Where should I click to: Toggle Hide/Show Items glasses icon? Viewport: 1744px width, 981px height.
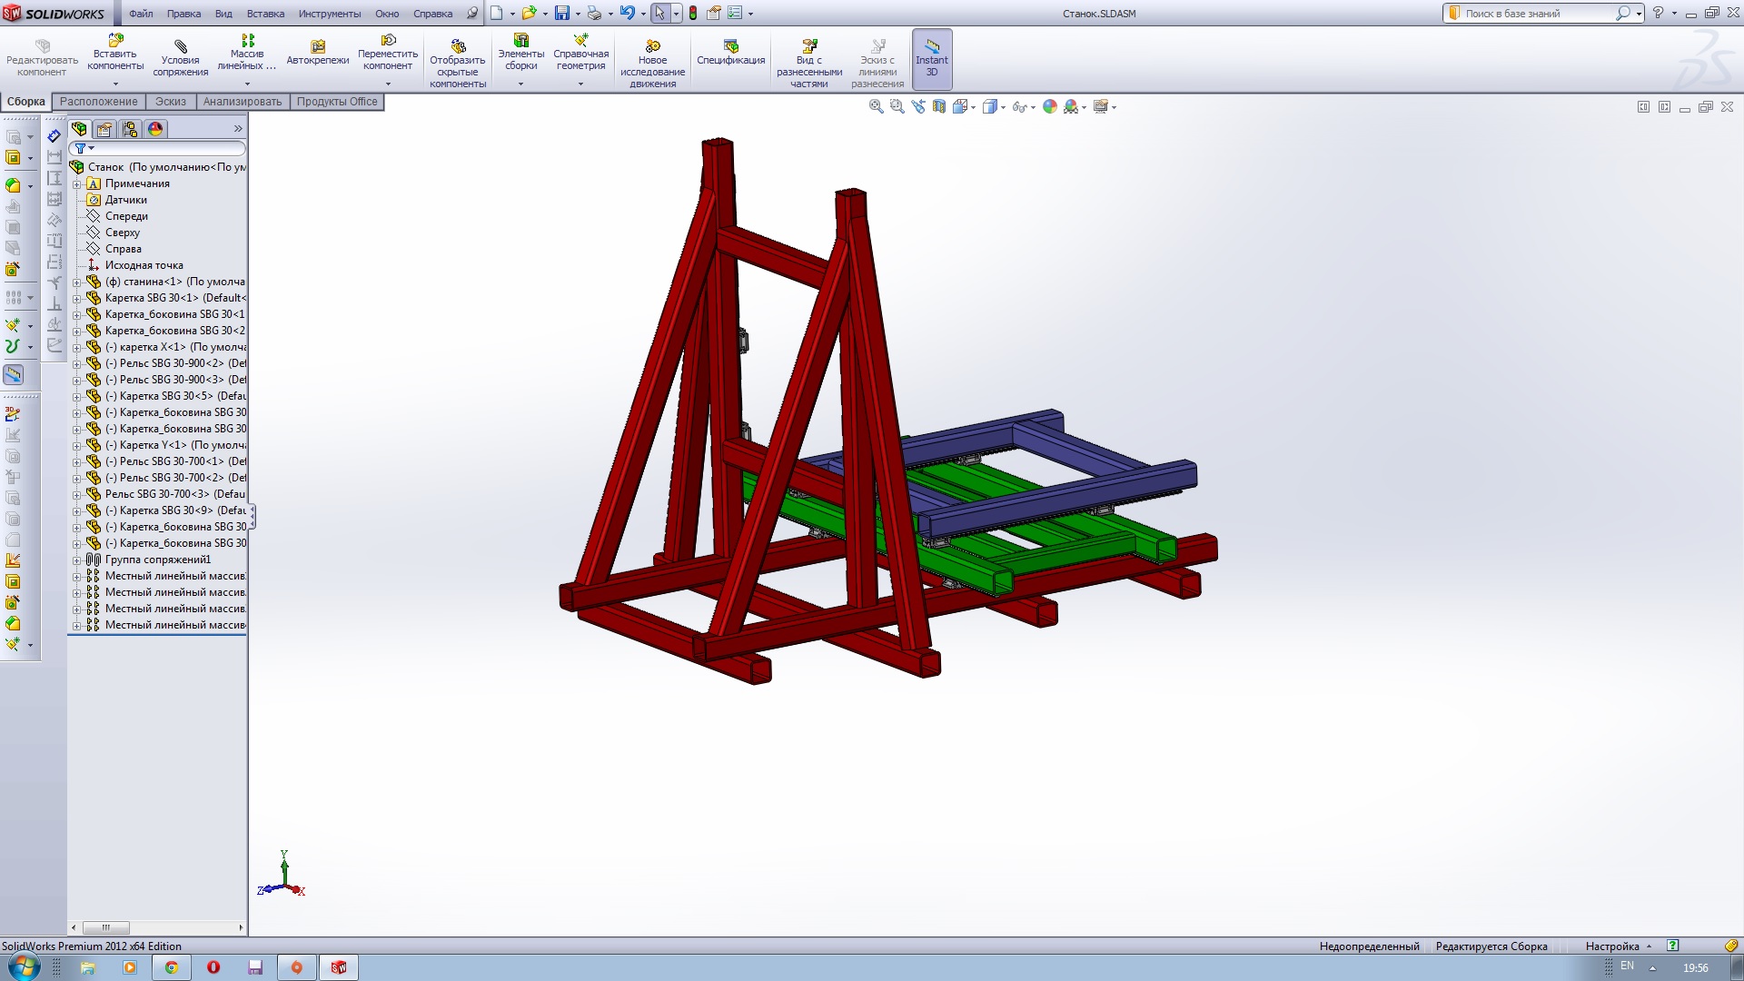pyautogui.click(x=1019, y=107)
